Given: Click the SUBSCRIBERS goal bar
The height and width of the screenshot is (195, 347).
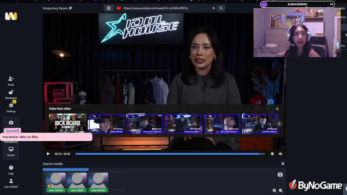Looking at the screenshot, I should pos(297,4).
